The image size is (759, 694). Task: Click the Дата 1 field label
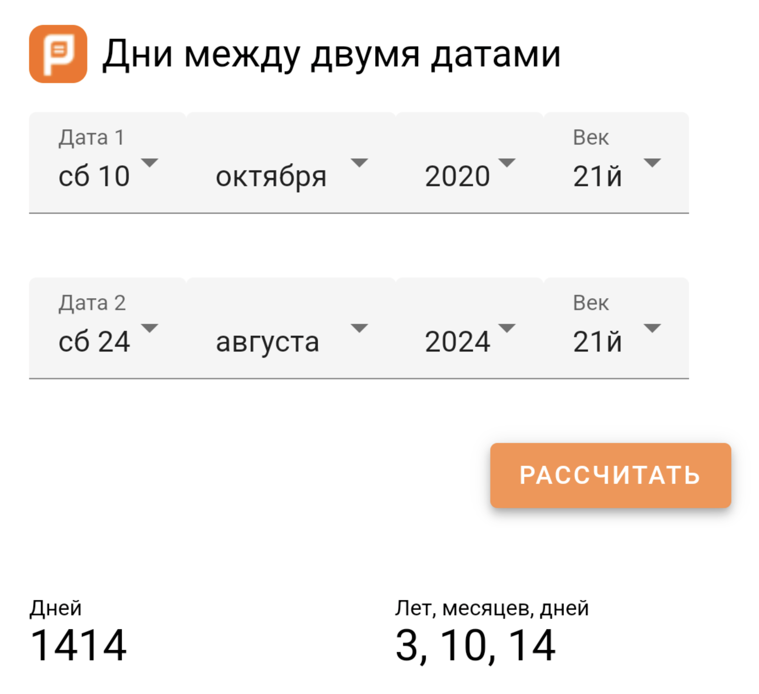(91, 138)
